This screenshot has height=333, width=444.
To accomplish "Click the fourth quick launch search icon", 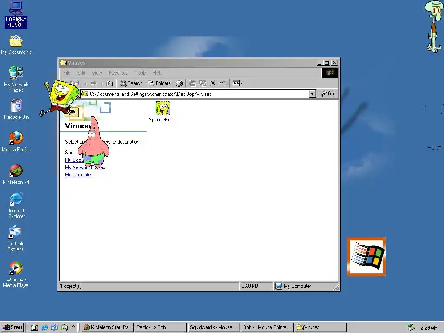I will coord(64,327).
